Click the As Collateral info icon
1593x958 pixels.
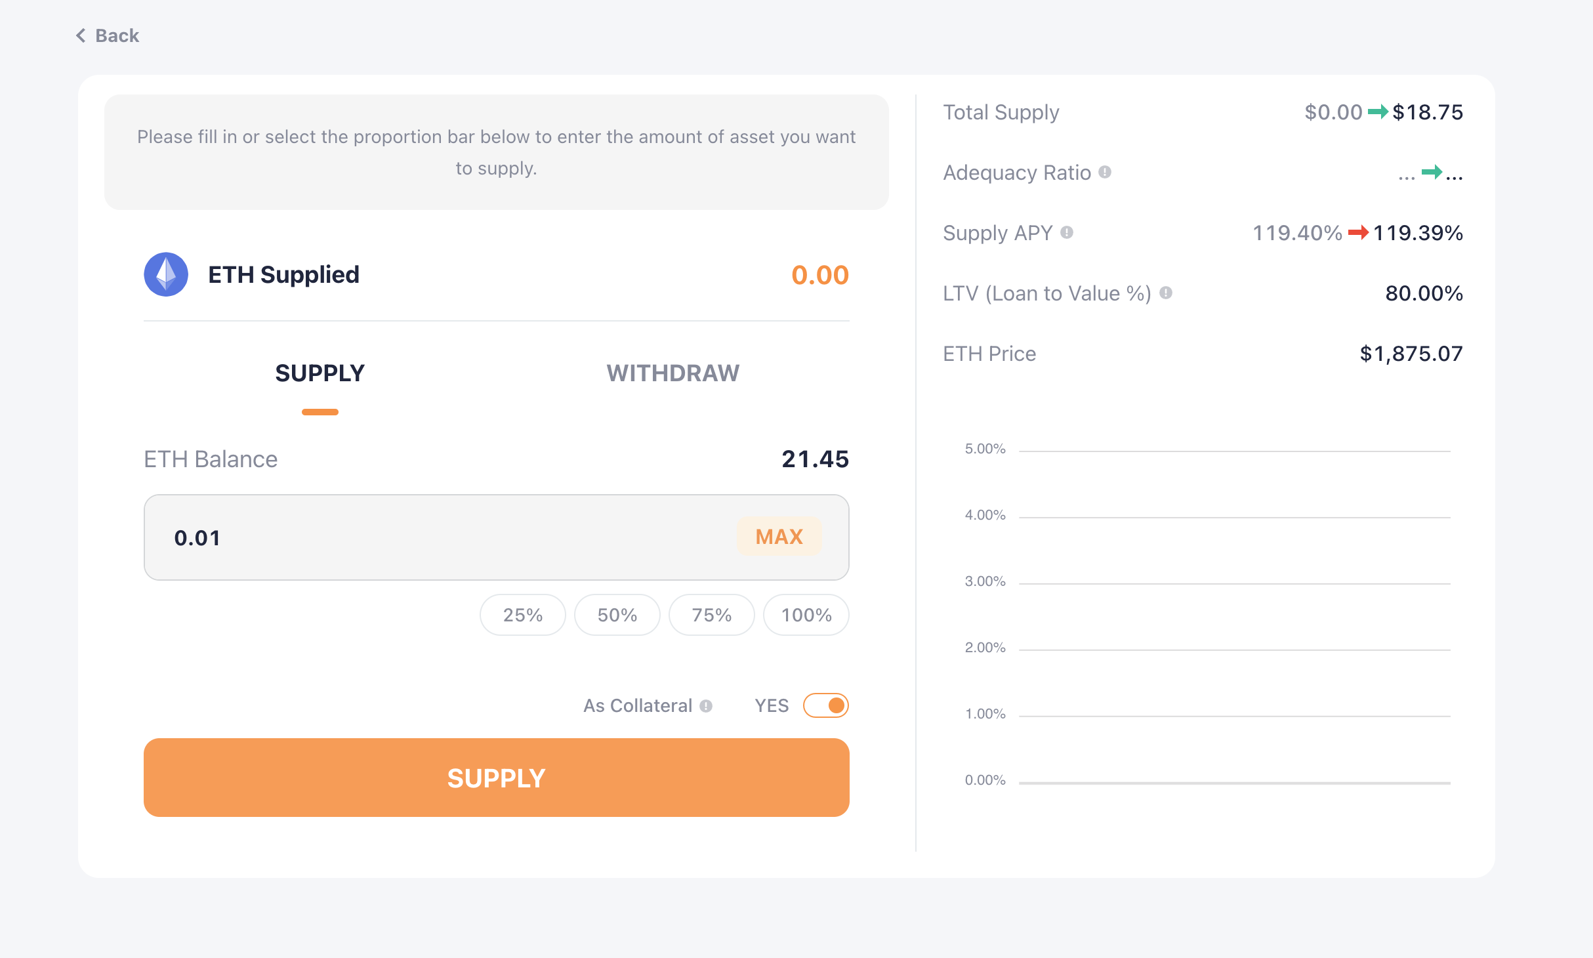coord(706,706)
